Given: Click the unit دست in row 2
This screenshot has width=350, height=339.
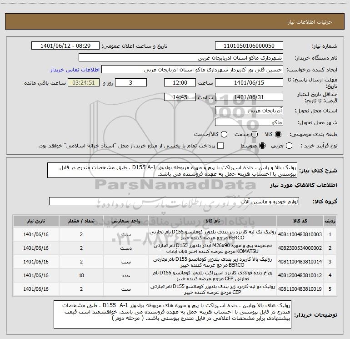Looking at the screenshot, I should click(126, 248).
